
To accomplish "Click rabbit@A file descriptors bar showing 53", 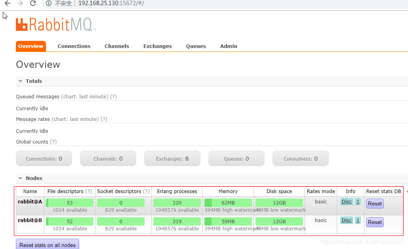I will click(x=70, y=203).
